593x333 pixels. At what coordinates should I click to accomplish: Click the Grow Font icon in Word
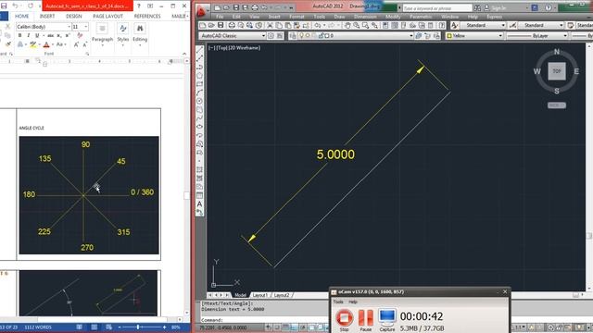pyautogui.click(x=76, y=44)
